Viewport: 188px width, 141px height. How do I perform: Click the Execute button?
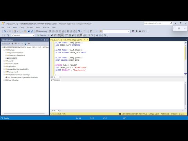click(x=42, y=35)
